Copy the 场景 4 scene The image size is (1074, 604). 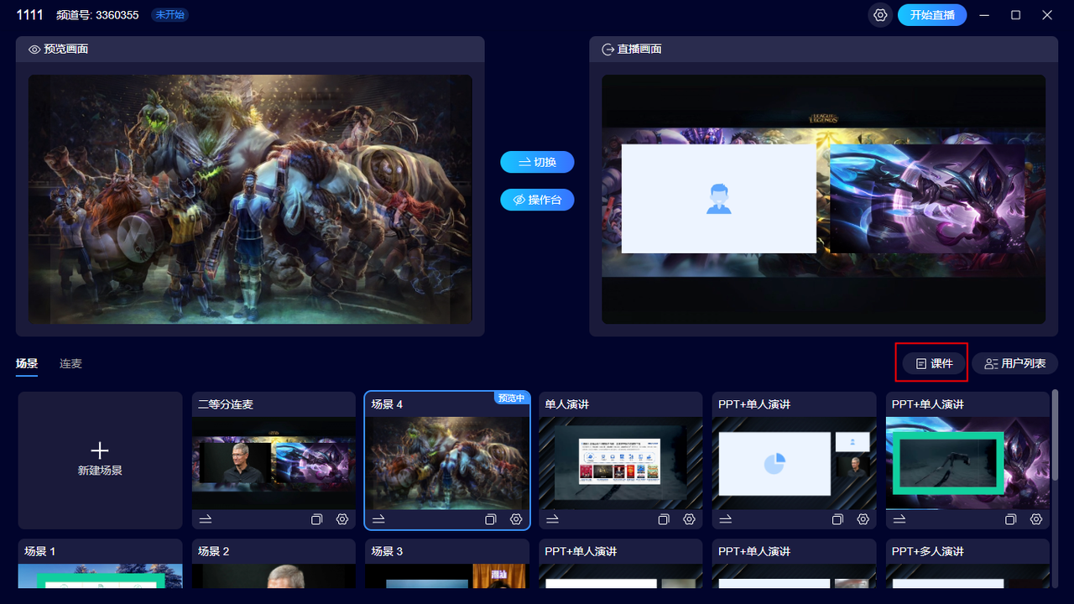[x=490, y=519]
